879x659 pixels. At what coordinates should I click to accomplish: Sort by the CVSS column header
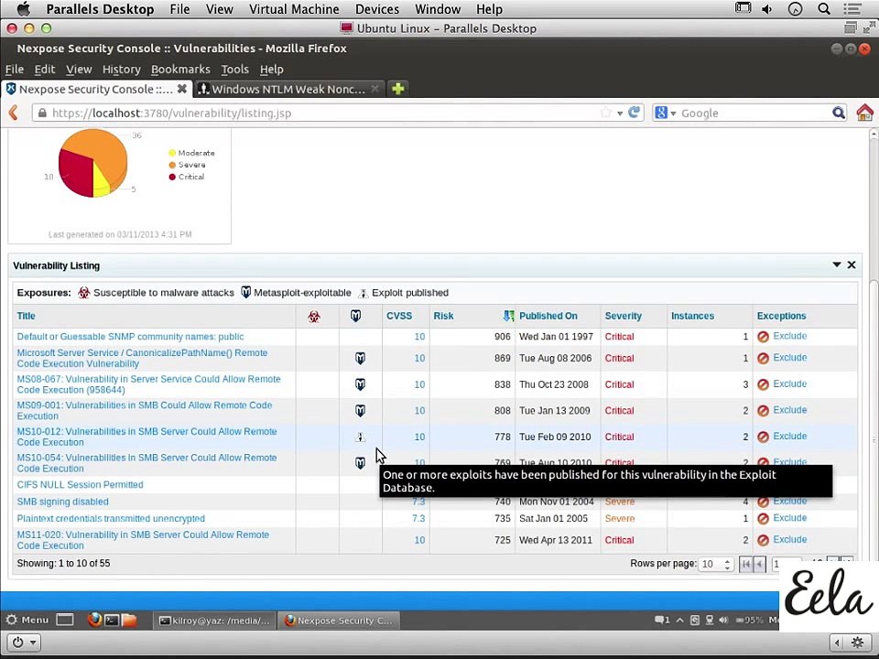pyautogui.click(x=399, y=316)
